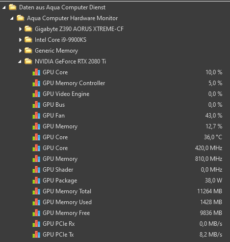Click the 10,0 % GPU Core load value
The height and width of the screenshot is (242, 230).
214,72
